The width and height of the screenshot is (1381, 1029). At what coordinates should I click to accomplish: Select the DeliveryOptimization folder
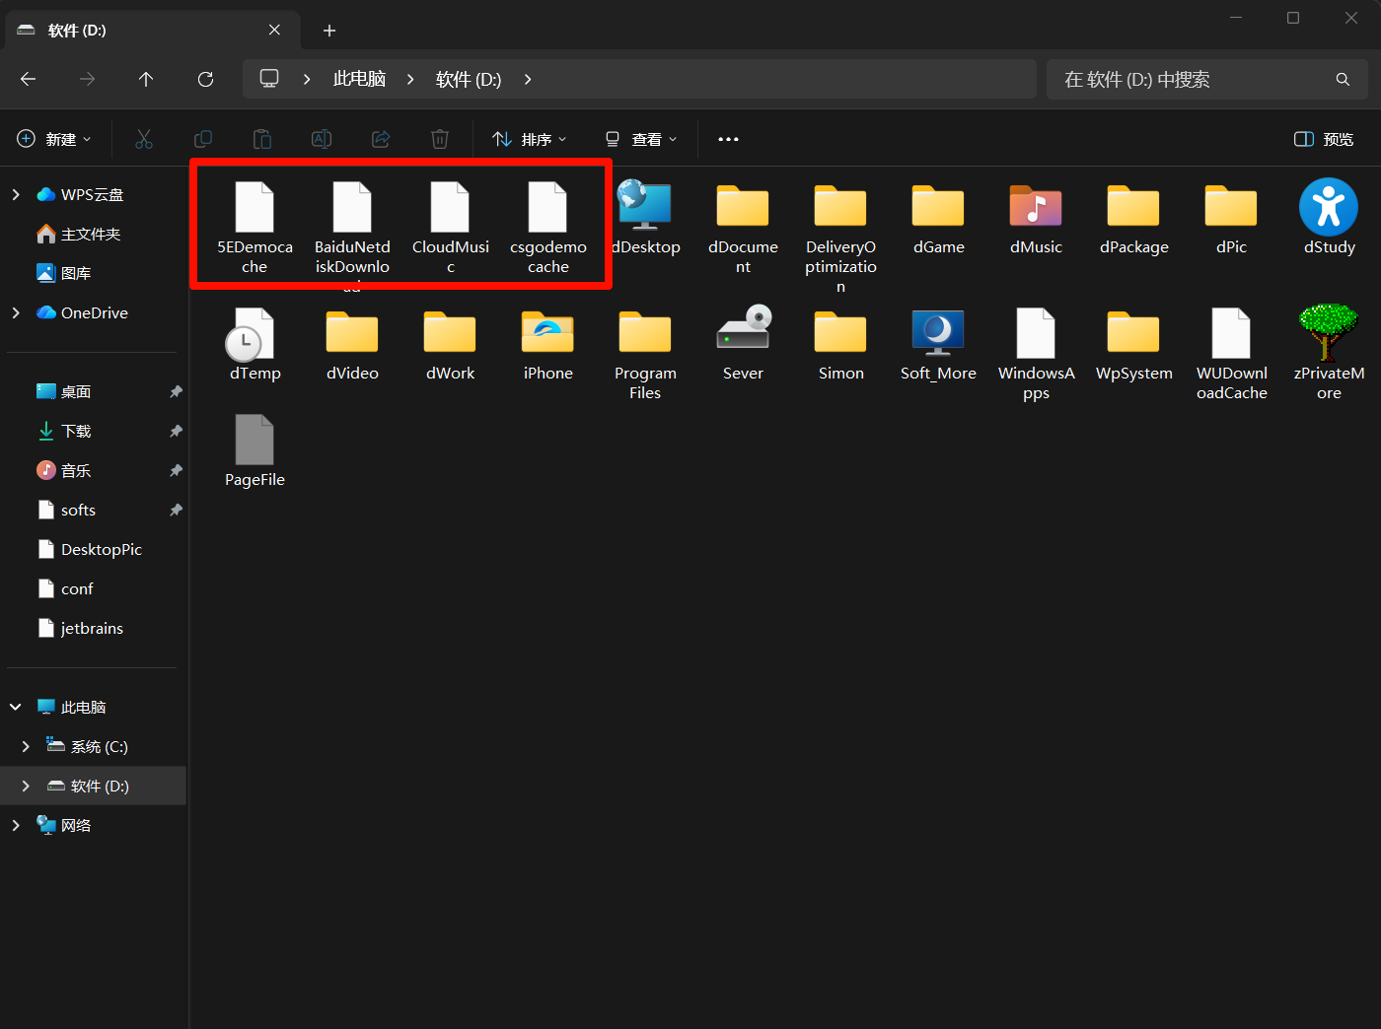point(840,239)
